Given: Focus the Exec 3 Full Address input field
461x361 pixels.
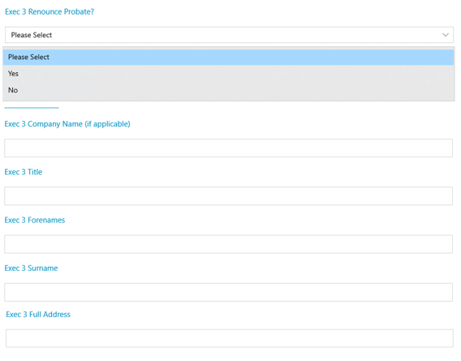Looking at the screenshot, I should coord(230,338).
